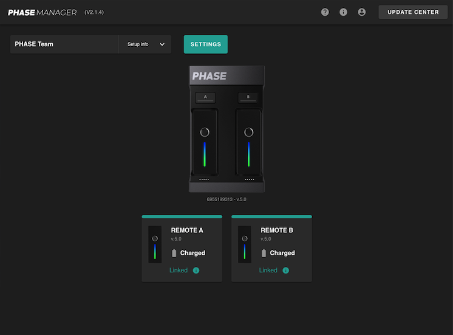Click the Remote B thumbnail image
453x335 pixels.
point(245,244)
